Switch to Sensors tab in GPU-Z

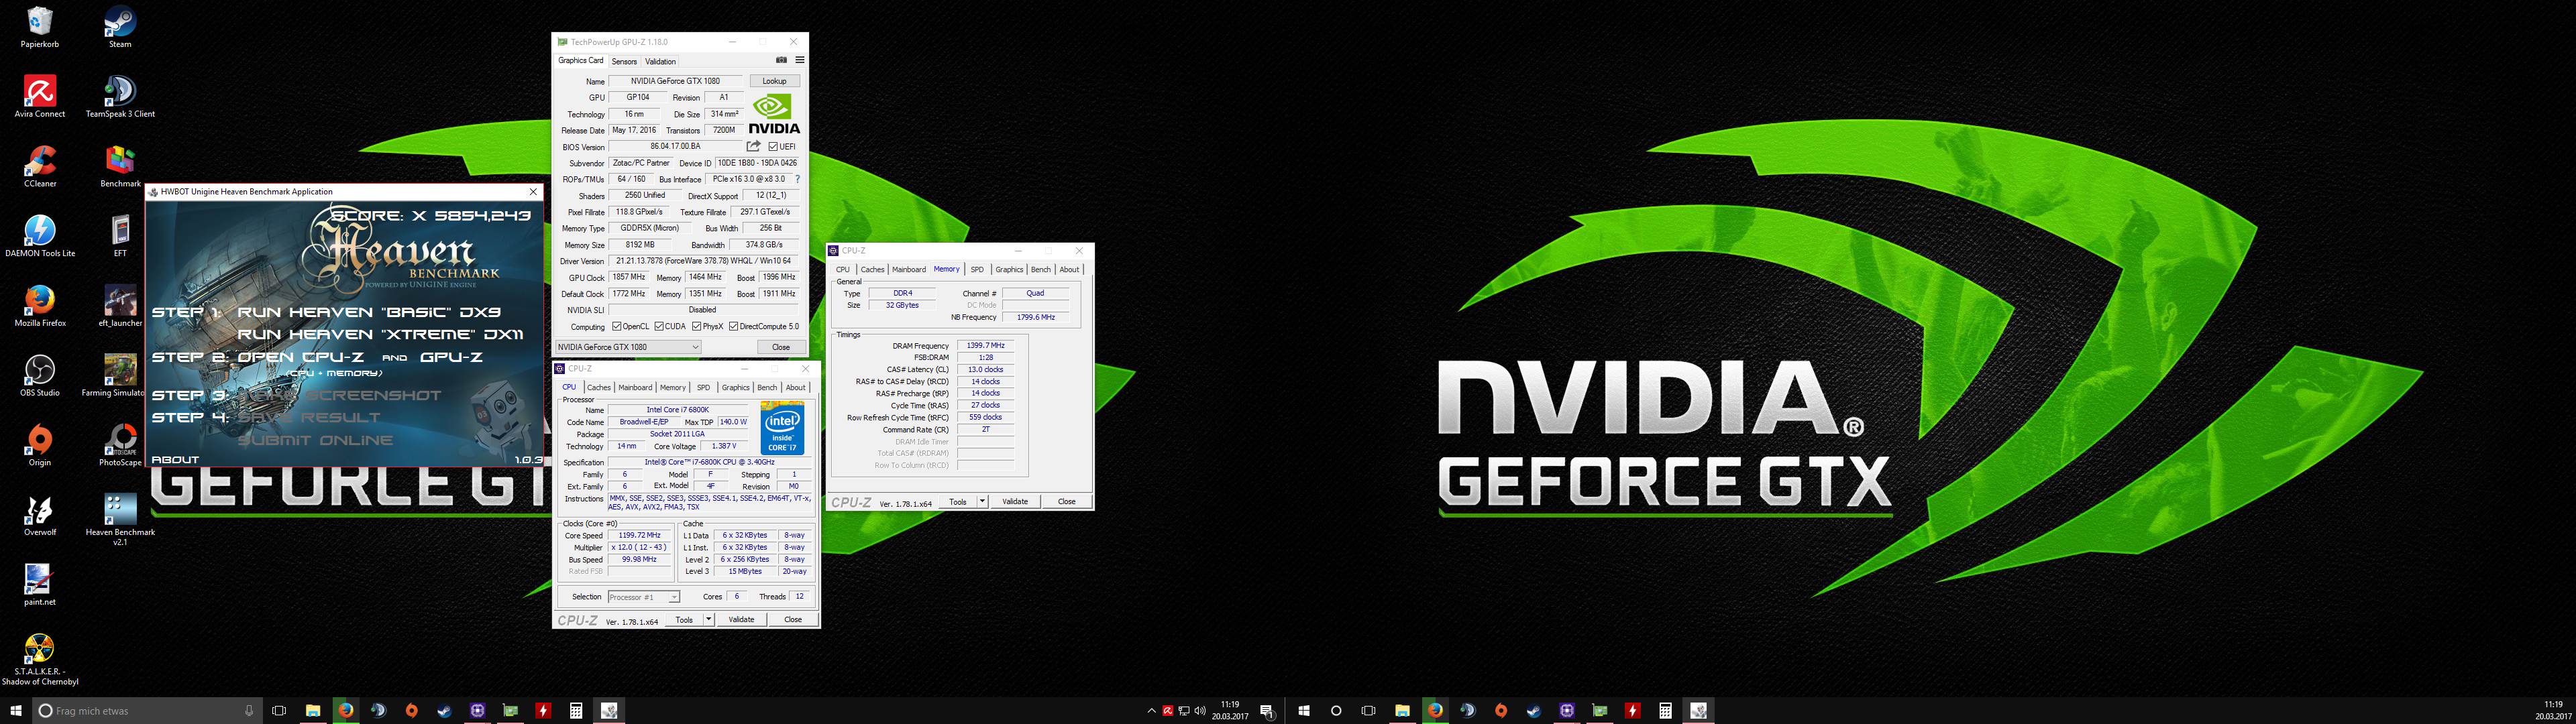624,61
